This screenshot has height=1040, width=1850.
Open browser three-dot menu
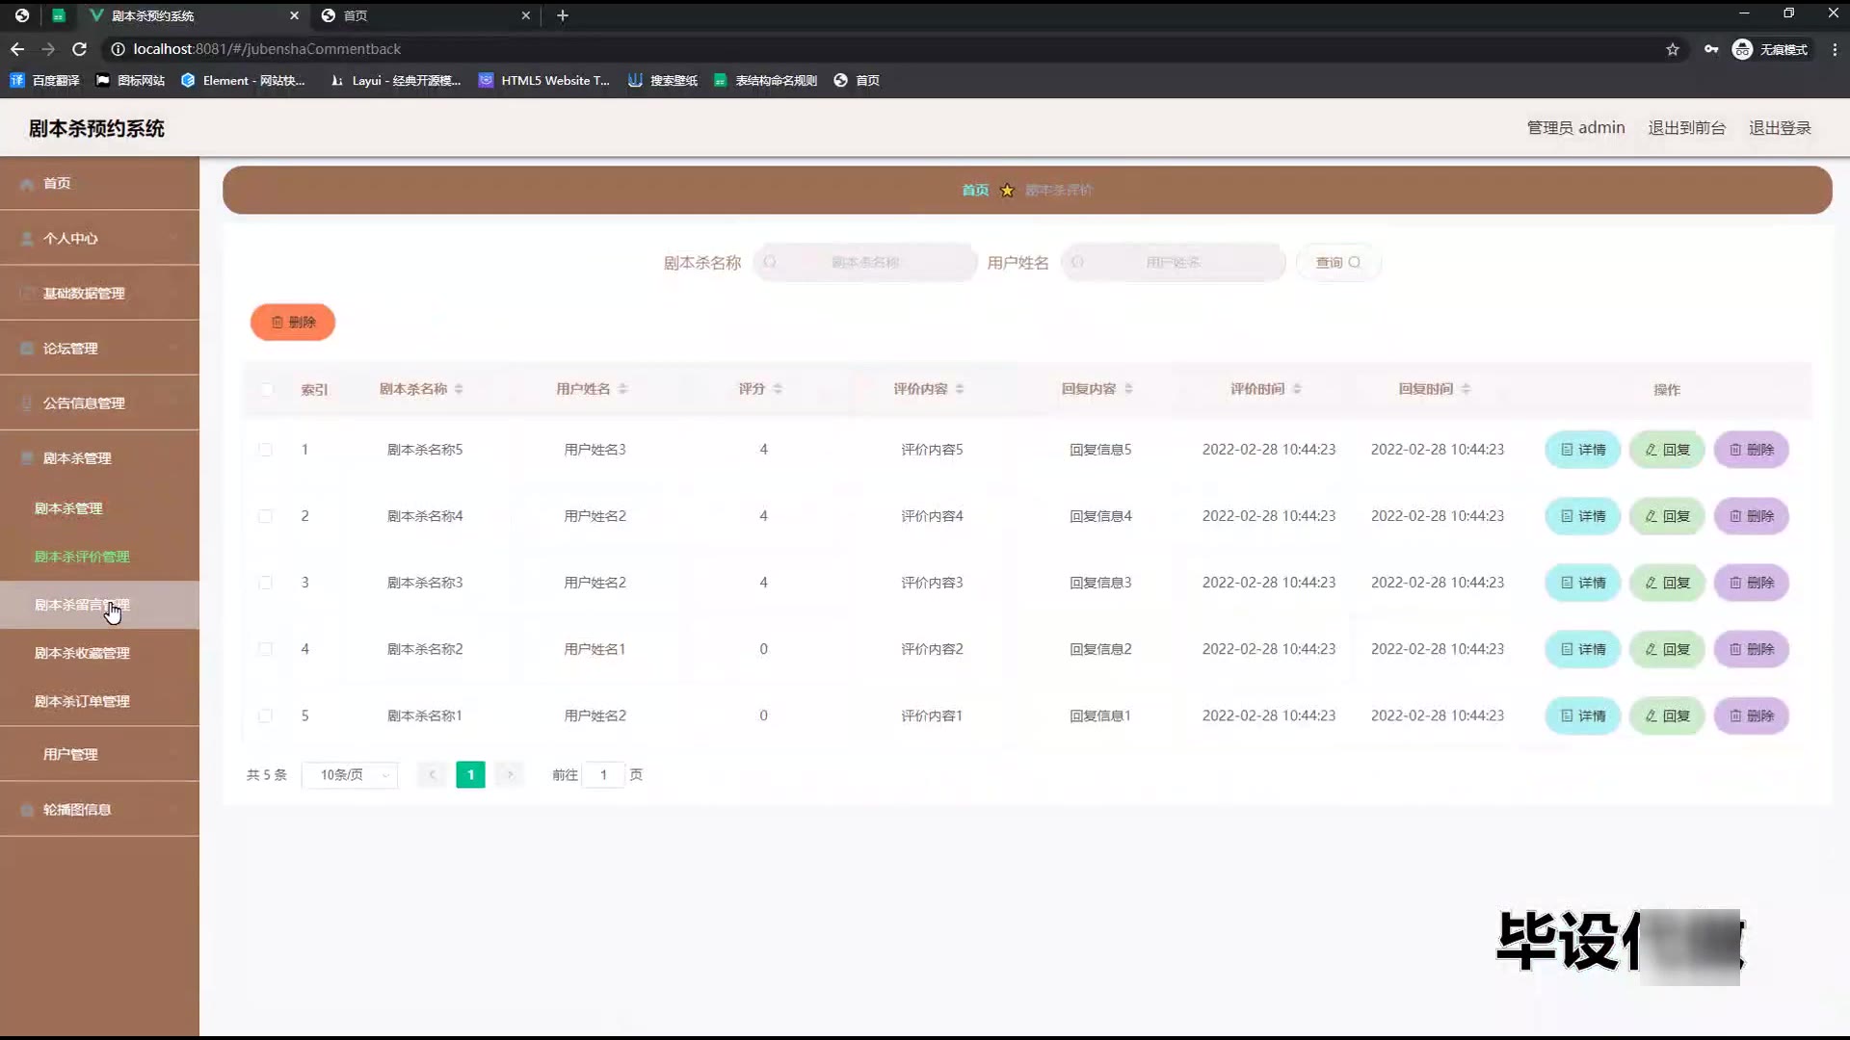pos(1834,49)
